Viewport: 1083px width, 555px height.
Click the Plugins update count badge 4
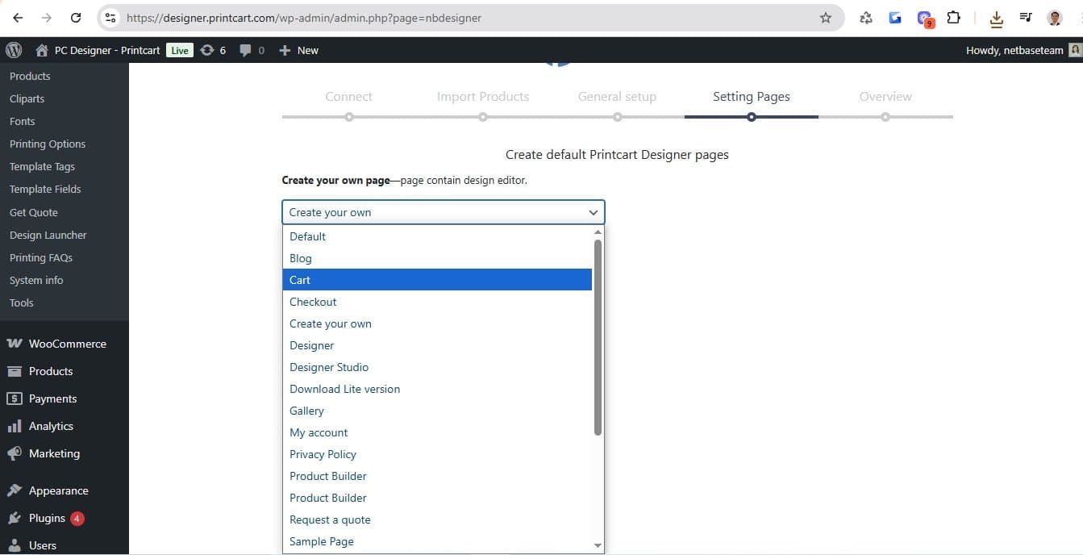coord(77,519)
